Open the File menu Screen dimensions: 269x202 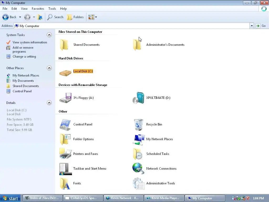5,9
